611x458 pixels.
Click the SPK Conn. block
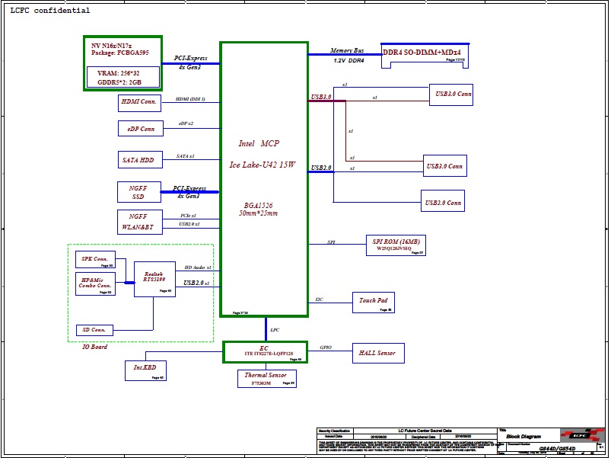tap(95, 259)
